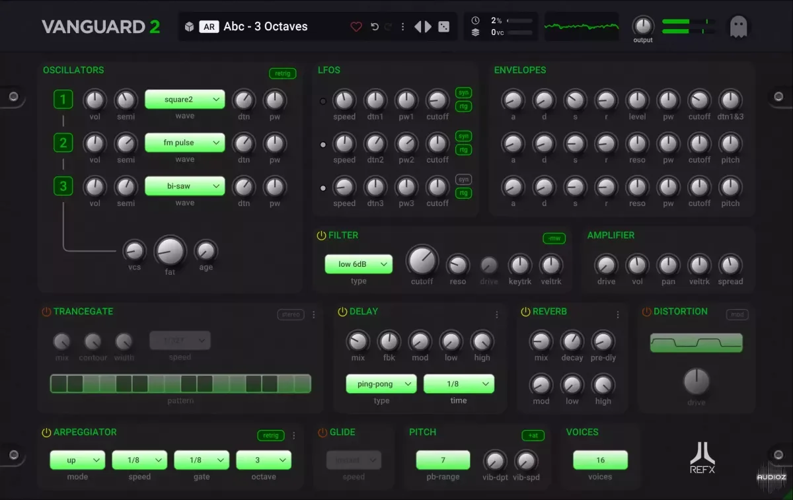Screen dimensions: 793x500
Task: Toggle oscillator 3 on/off button
Action: point(63,186)
